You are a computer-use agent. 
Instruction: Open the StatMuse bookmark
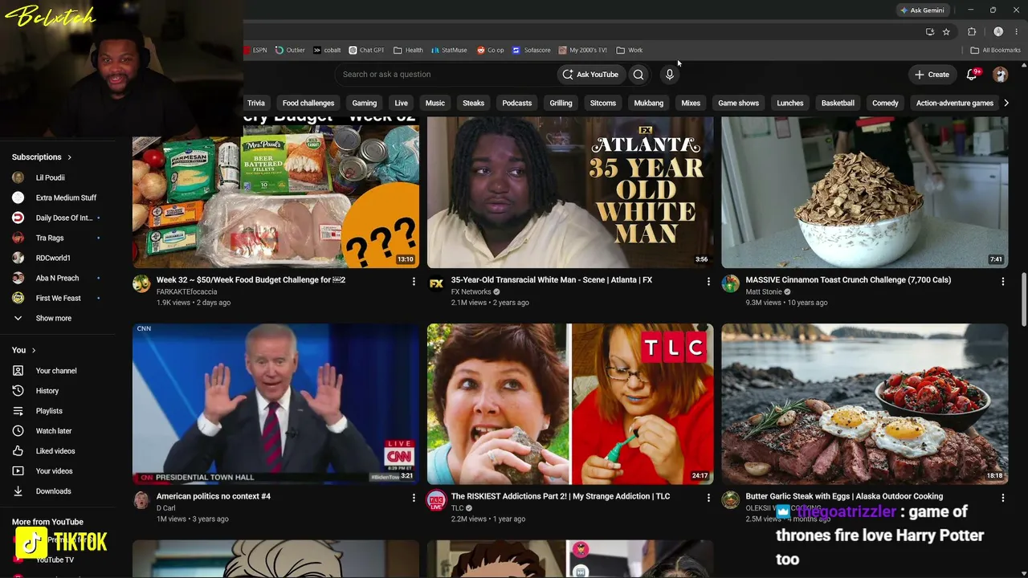click(449, 50)
